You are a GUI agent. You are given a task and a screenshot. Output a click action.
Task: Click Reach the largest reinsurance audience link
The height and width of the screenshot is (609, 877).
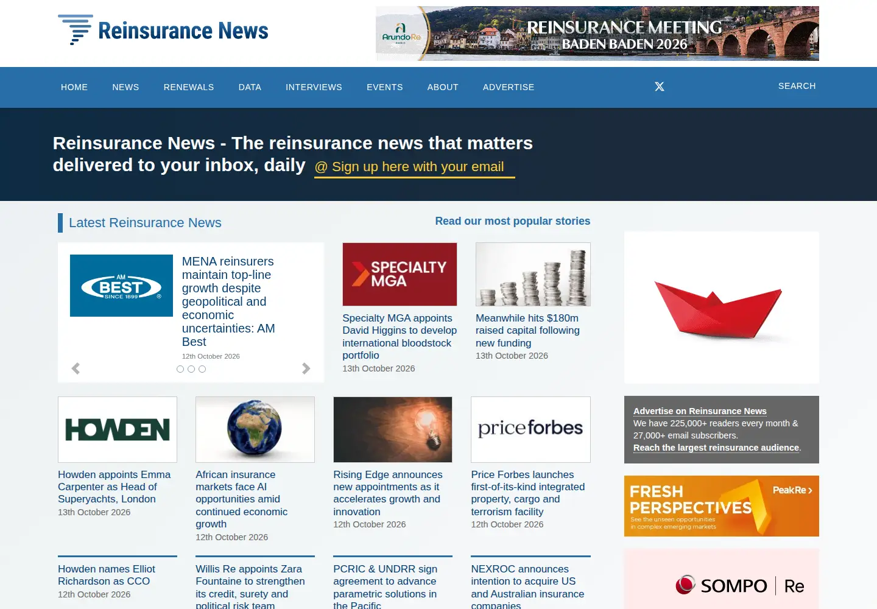coord(716,448)
